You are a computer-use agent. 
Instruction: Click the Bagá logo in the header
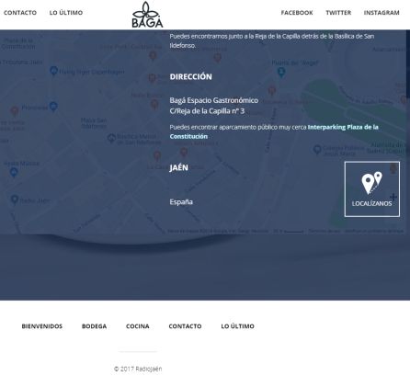point(147,15)
